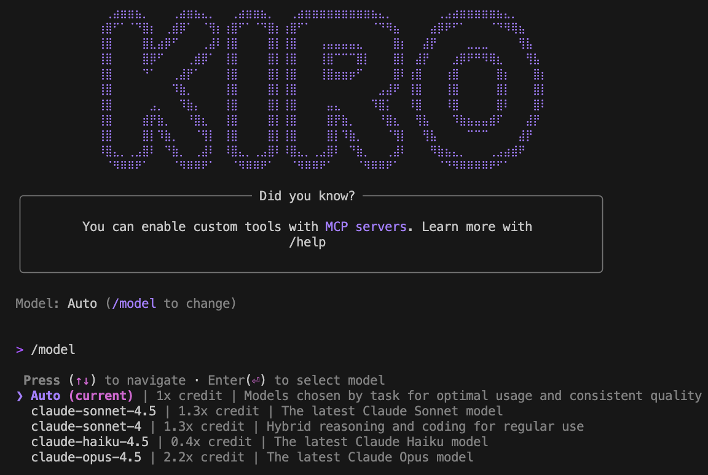Click the 'Did you know?' box title
Screen dimensions: 708x475
(307, 196)
